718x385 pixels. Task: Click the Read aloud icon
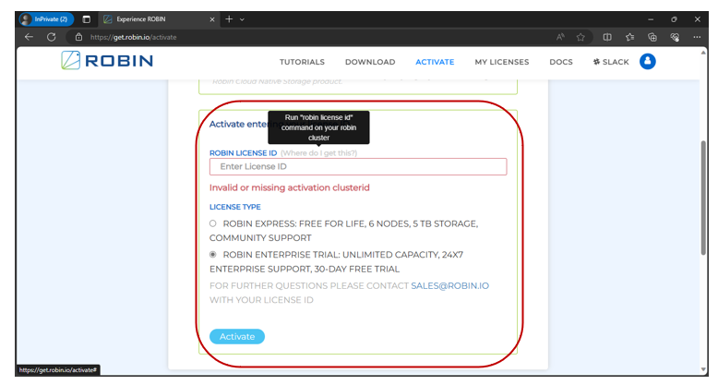pyautogui.click(x=560, y=37)
